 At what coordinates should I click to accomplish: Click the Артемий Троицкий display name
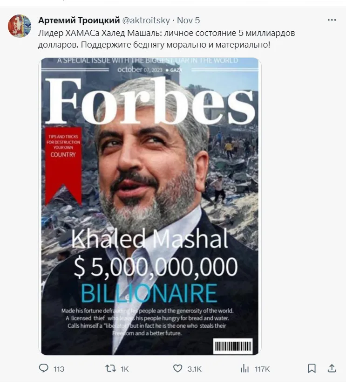click(79, 20)
